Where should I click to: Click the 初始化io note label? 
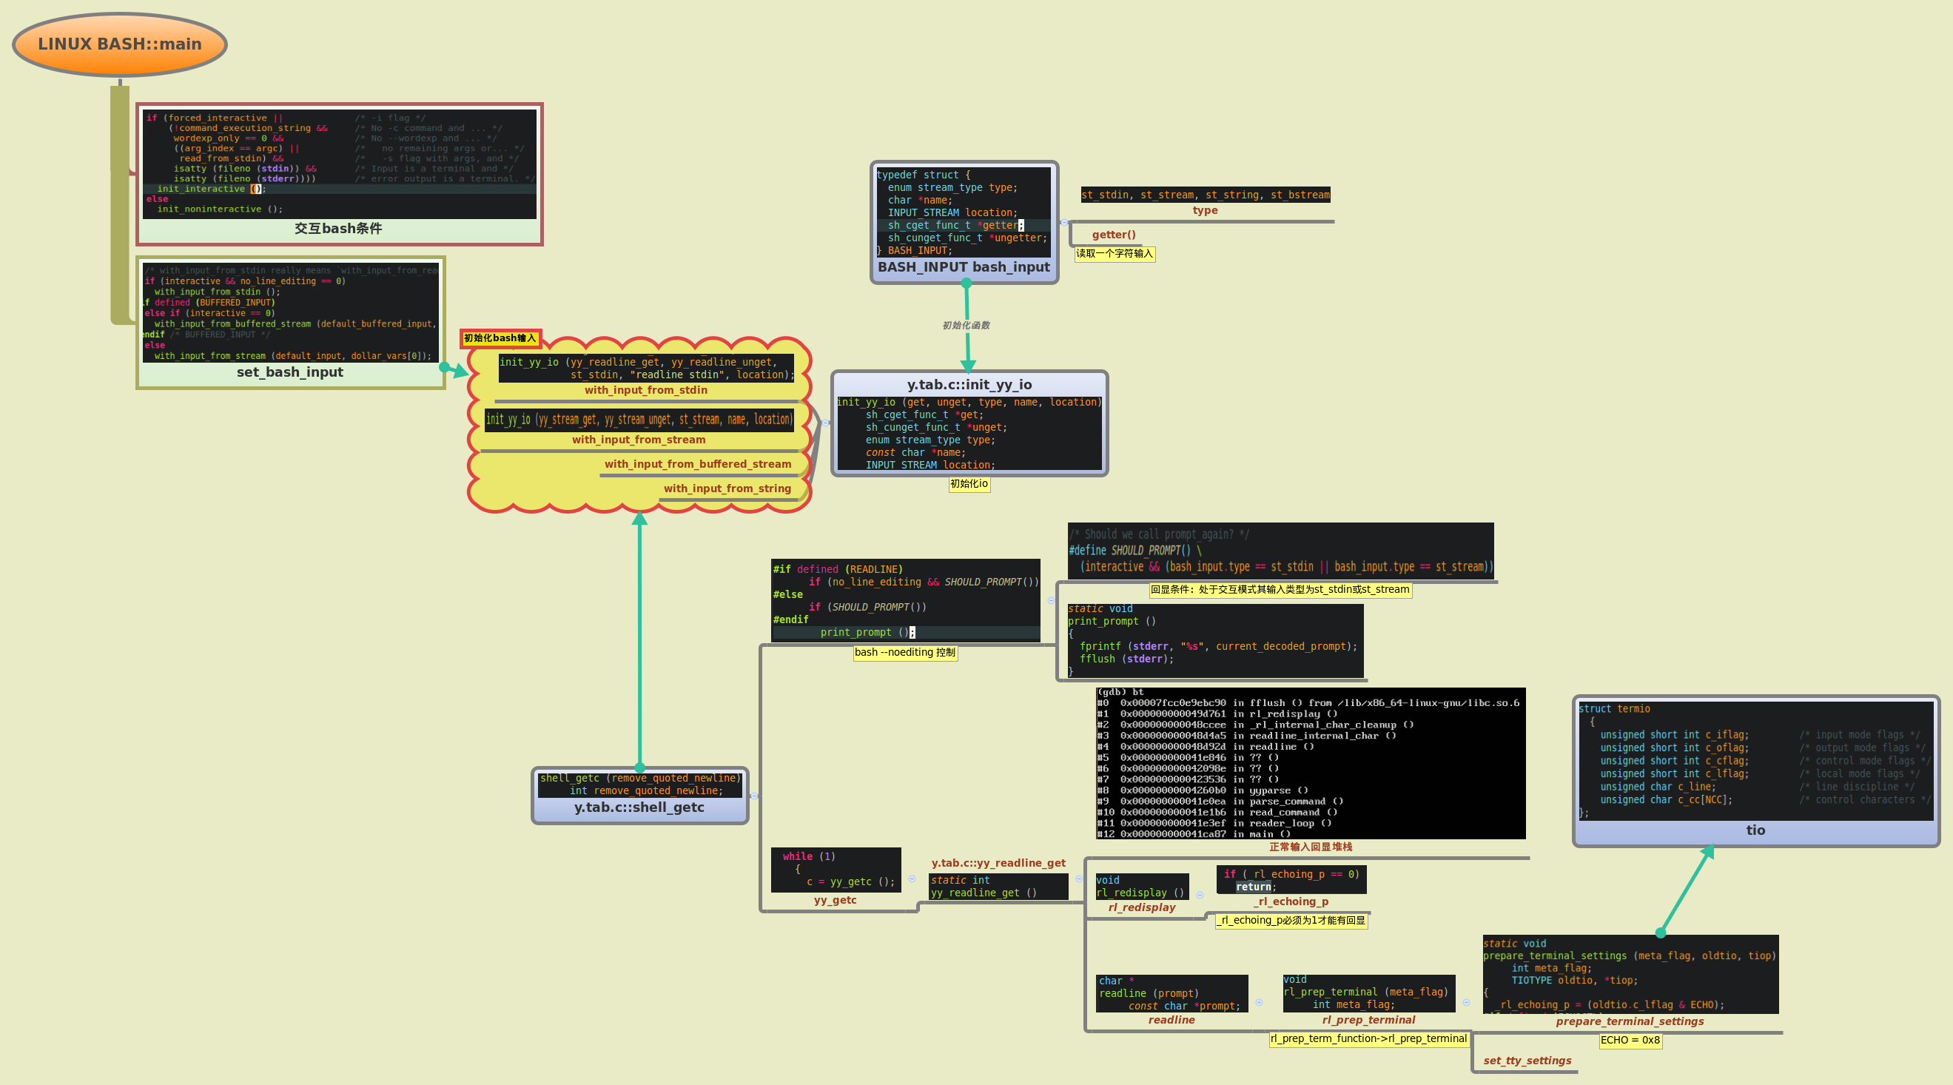pyautogui.click(x=969, y=484)
